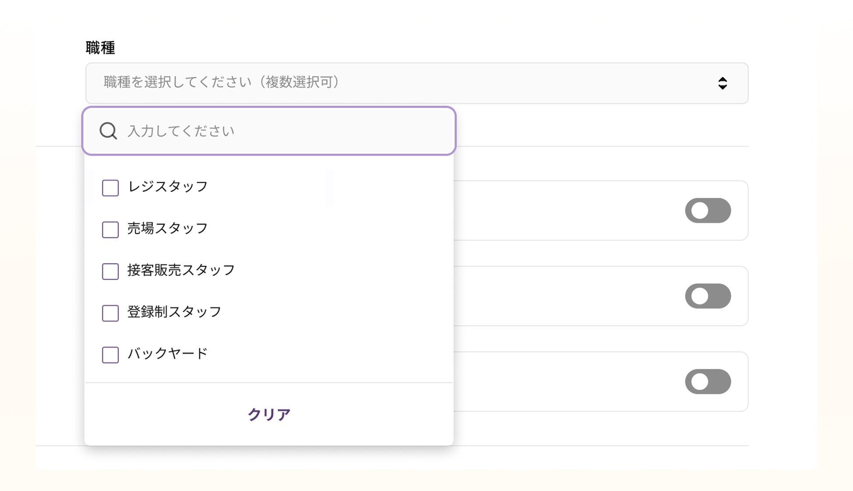Click the 職種 field heading label
Screen dimensions: 853x491
pyautogui.click(x=100, y=48)
